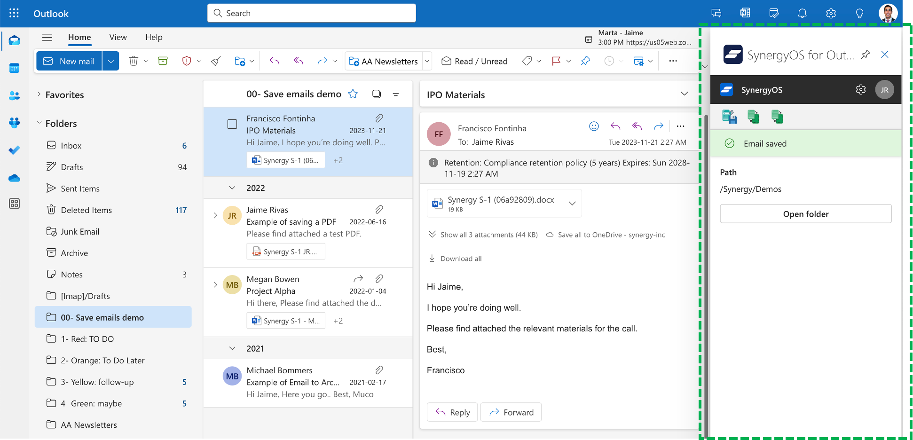913x440 pixels.
Task: Click Save all to OneDrive link
Action: click(x=606, y=235)
